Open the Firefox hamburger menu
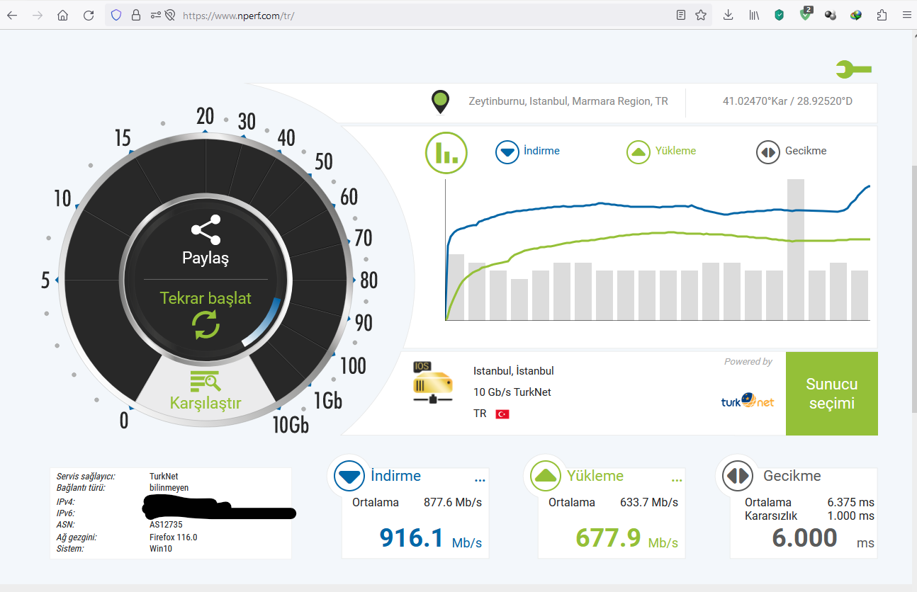Viewport: 917px width, 592px height. coord(906,15)
